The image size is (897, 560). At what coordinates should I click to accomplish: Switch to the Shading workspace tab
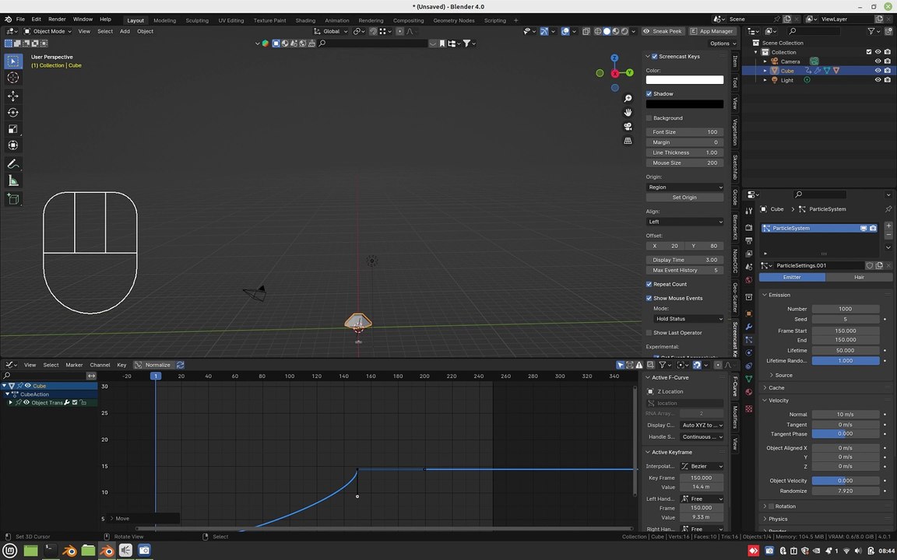[x=305, y=20]
